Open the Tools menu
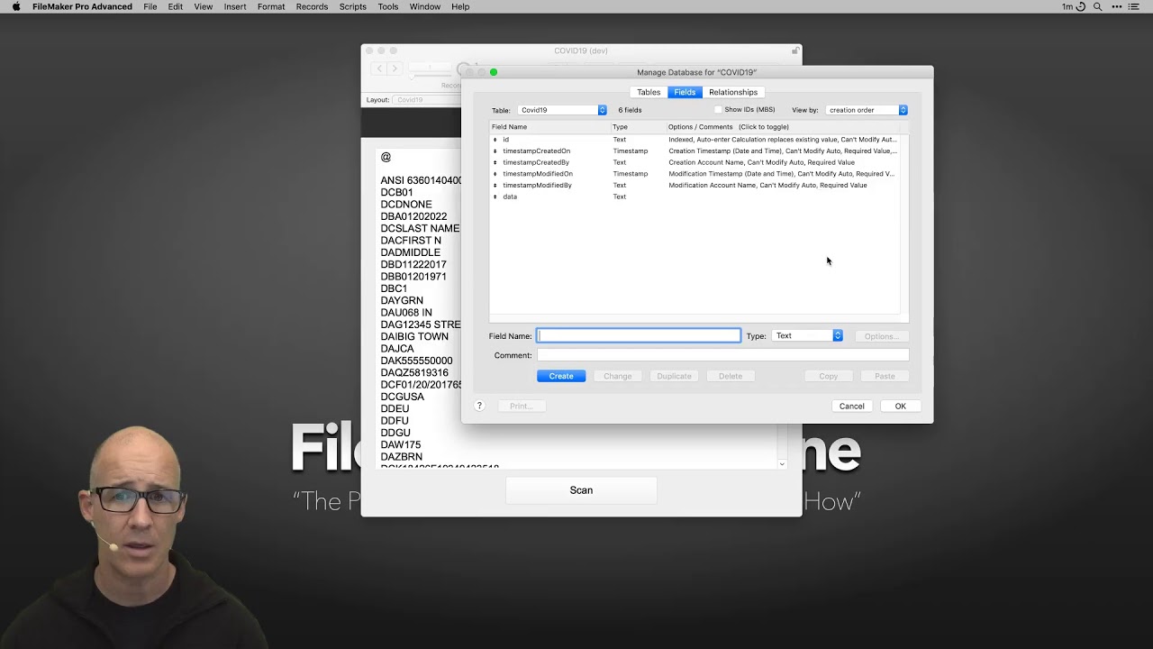 point(388,6)
